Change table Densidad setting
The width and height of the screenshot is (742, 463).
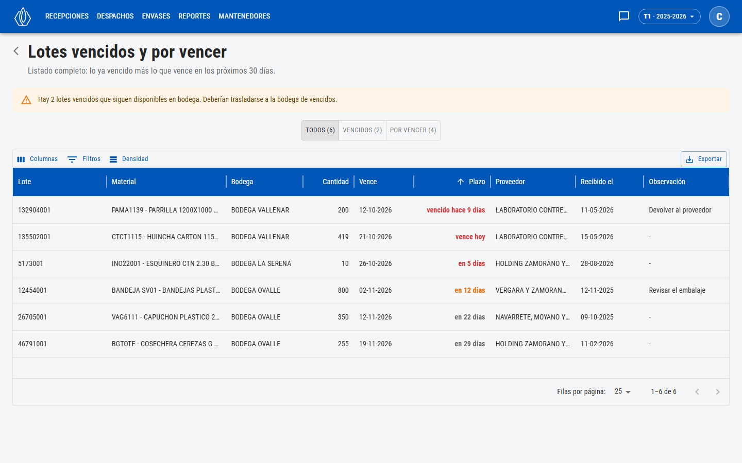tap(129, 159)
